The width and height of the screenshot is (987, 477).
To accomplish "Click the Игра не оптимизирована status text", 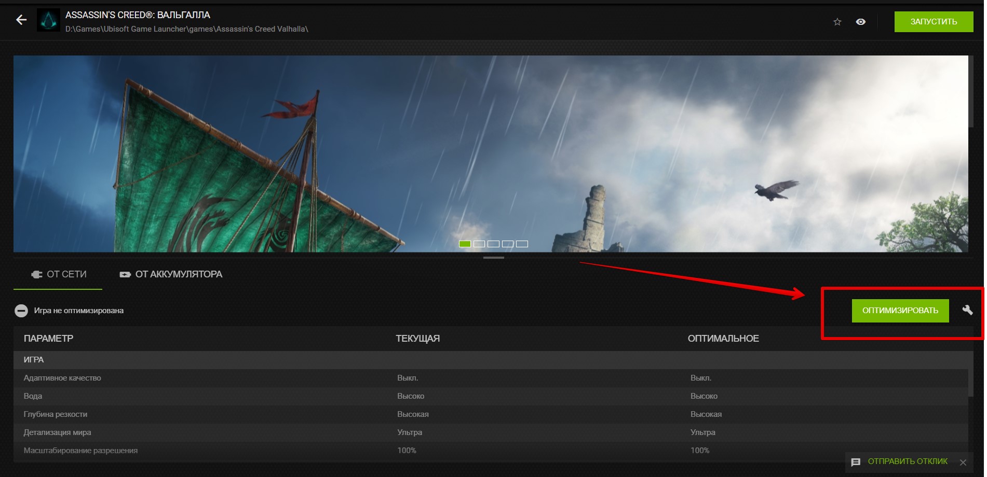I will tap(79, 311).
